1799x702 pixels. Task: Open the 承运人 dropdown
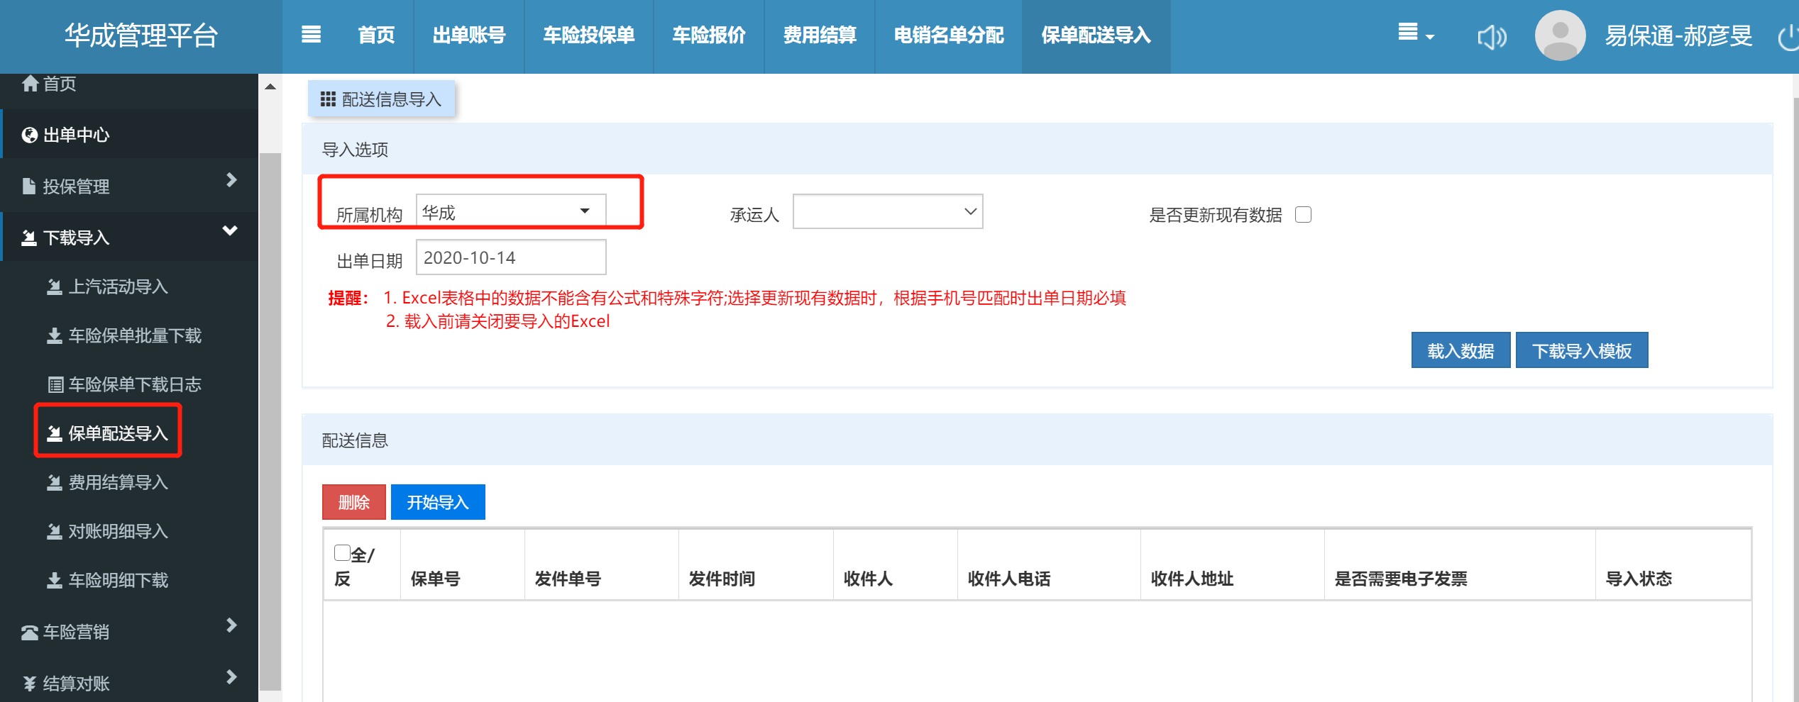click(x=888, y=211)
